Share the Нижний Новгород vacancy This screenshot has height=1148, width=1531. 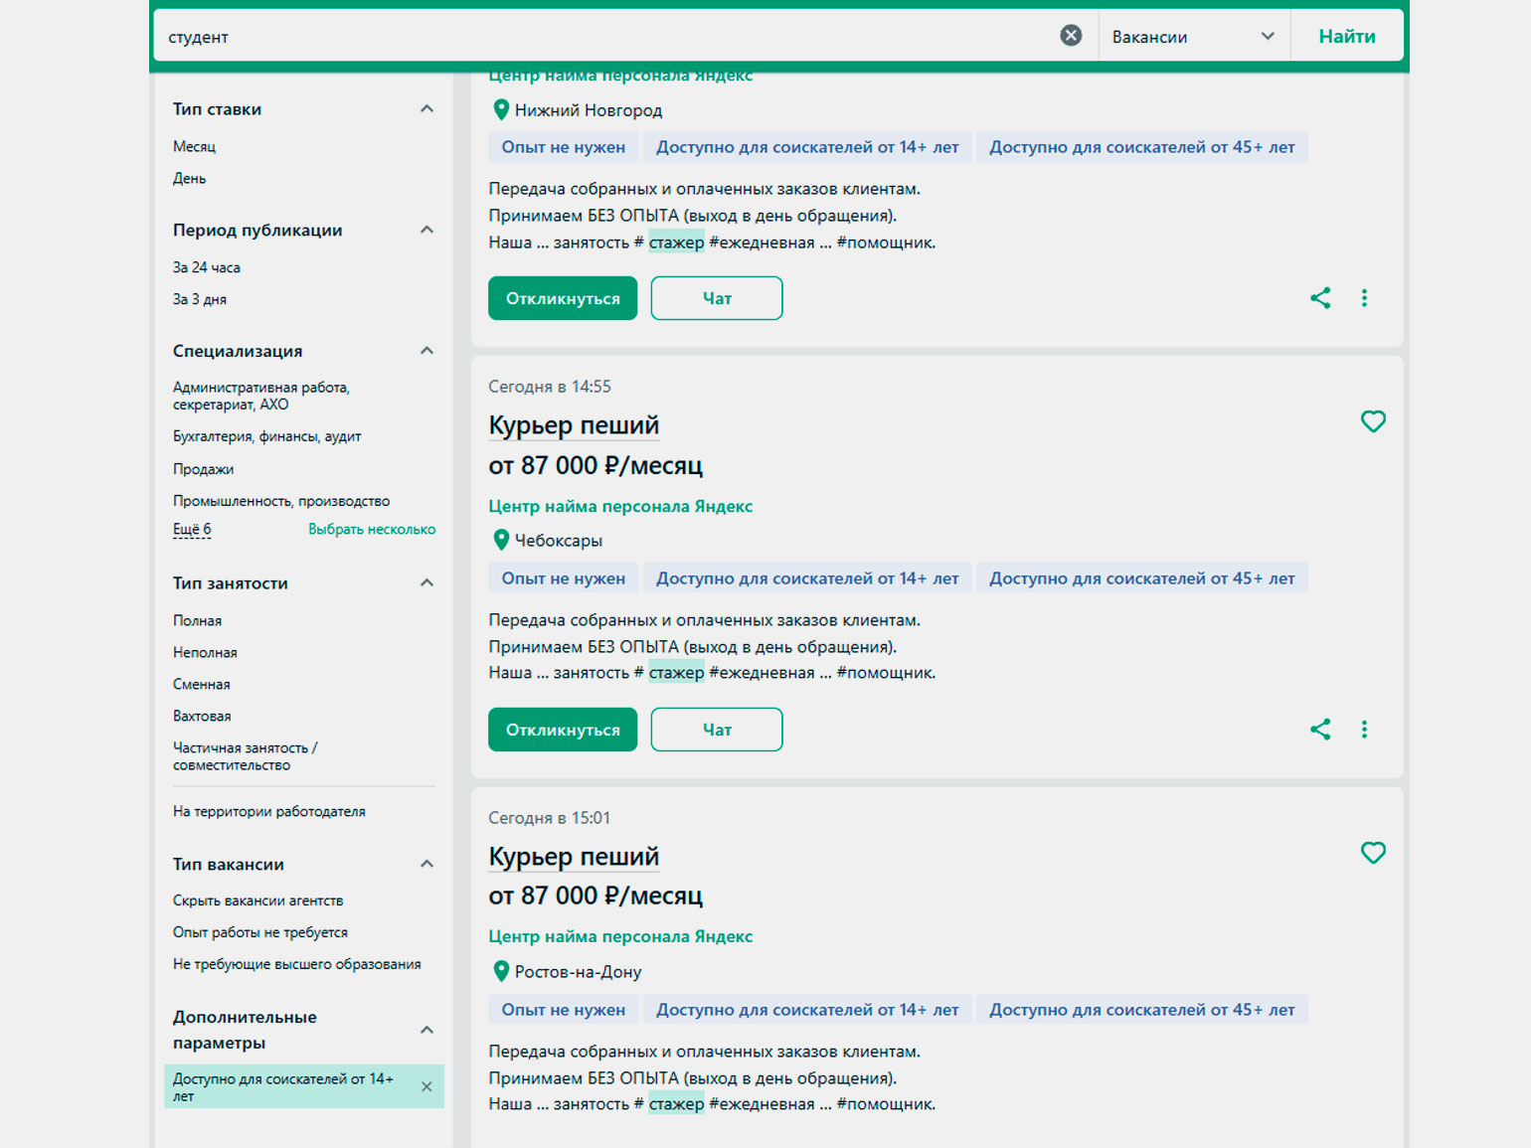tap(1320, 298)
